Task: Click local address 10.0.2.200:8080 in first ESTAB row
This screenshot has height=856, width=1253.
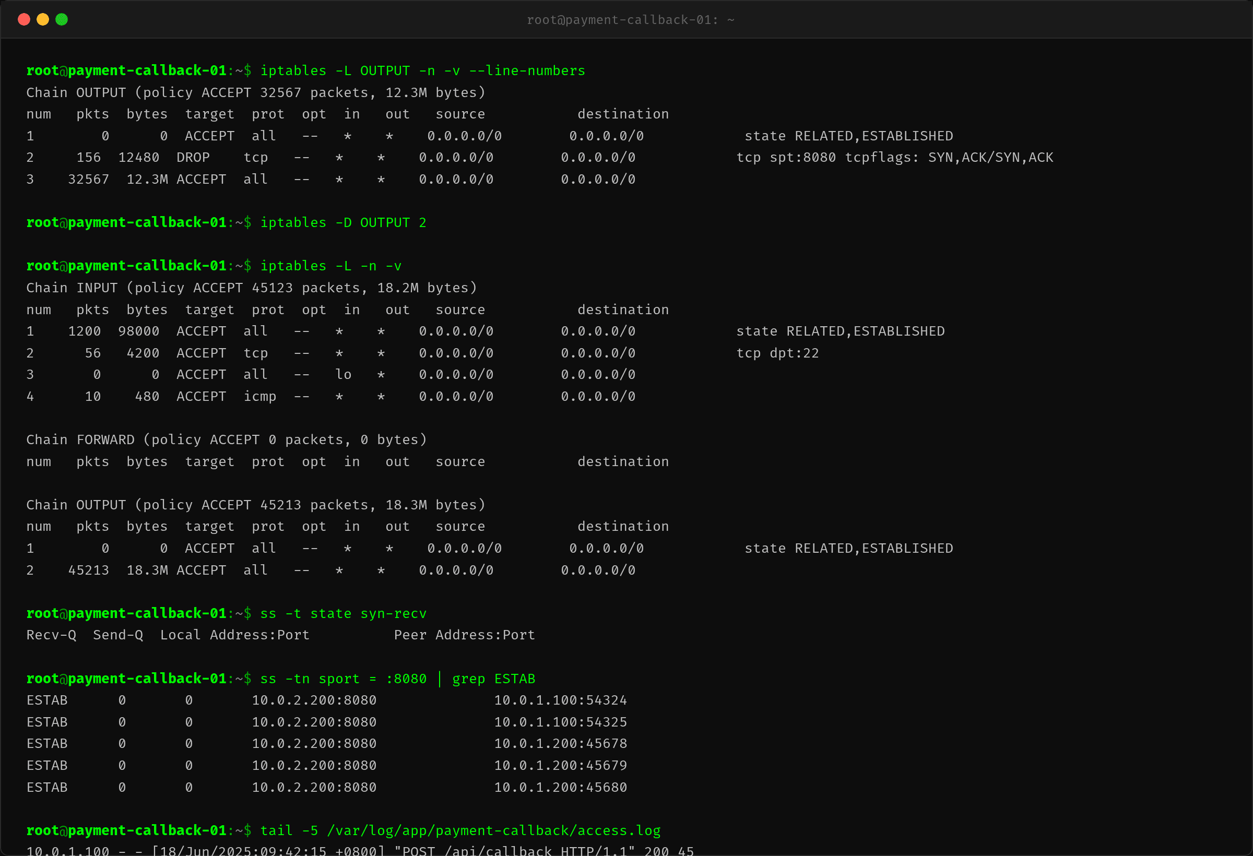Action: tap(314, 700)
